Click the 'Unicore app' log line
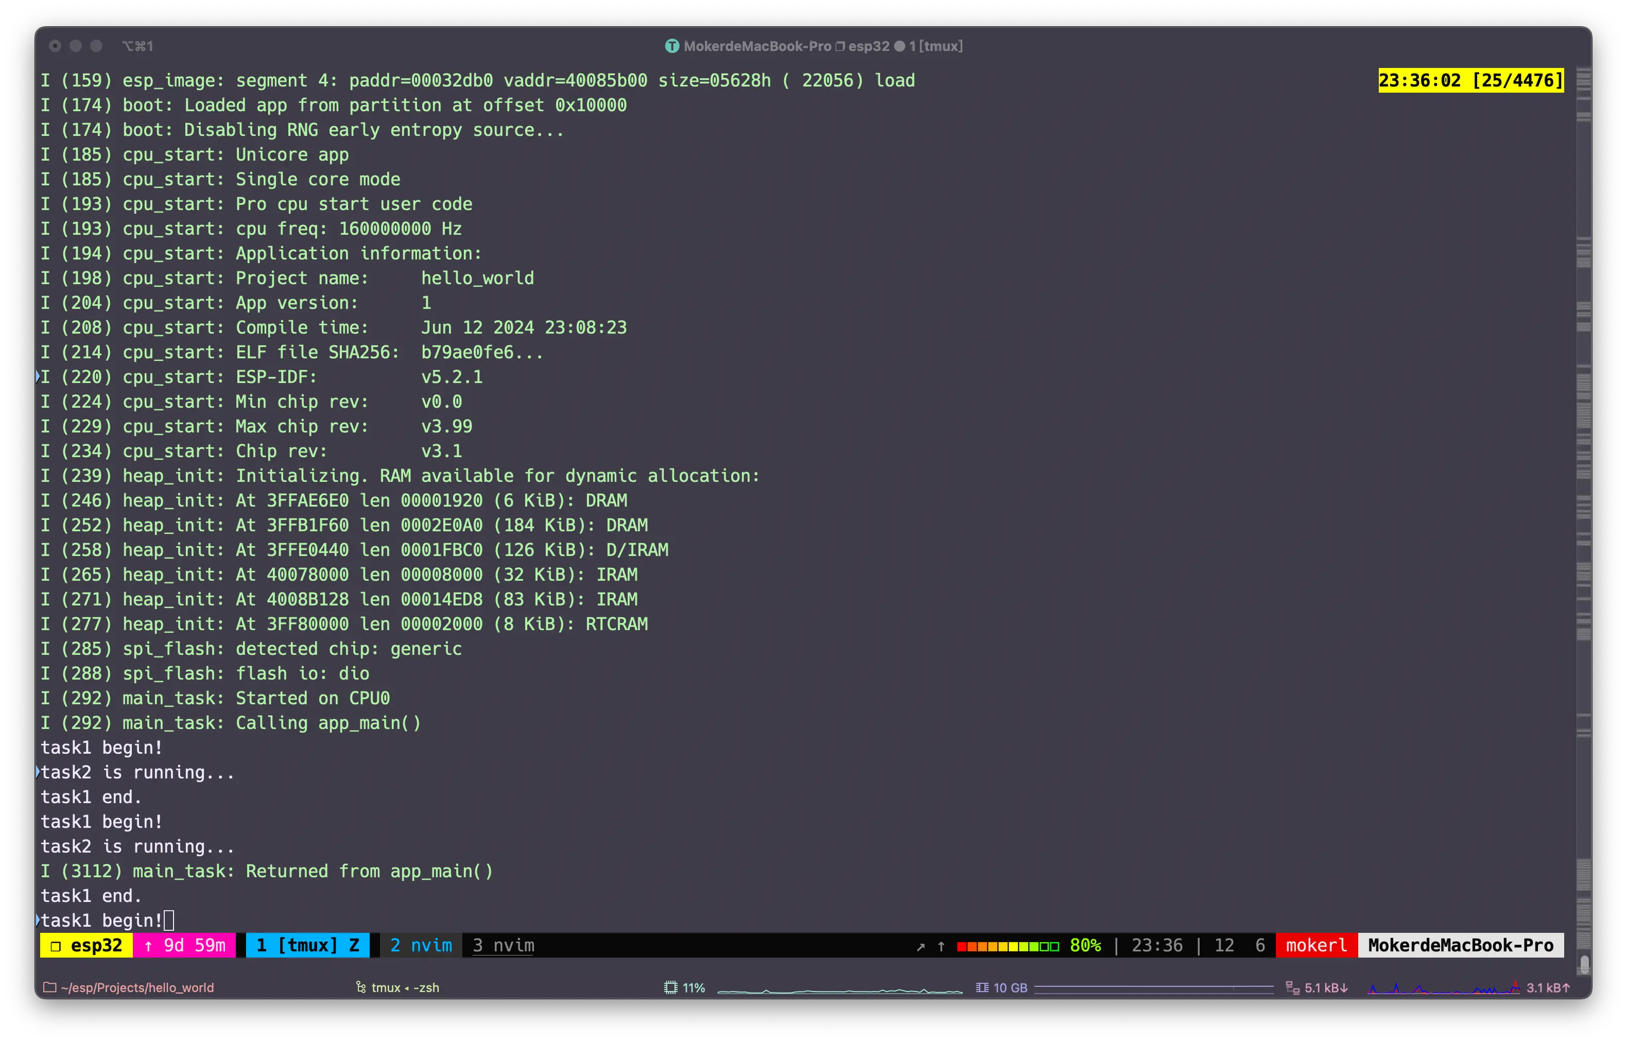Screen dimensions: 1627x1042 coord(195,154)
